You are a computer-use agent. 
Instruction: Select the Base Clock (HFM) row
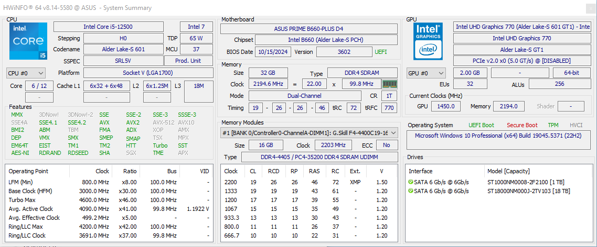(109, 191)
